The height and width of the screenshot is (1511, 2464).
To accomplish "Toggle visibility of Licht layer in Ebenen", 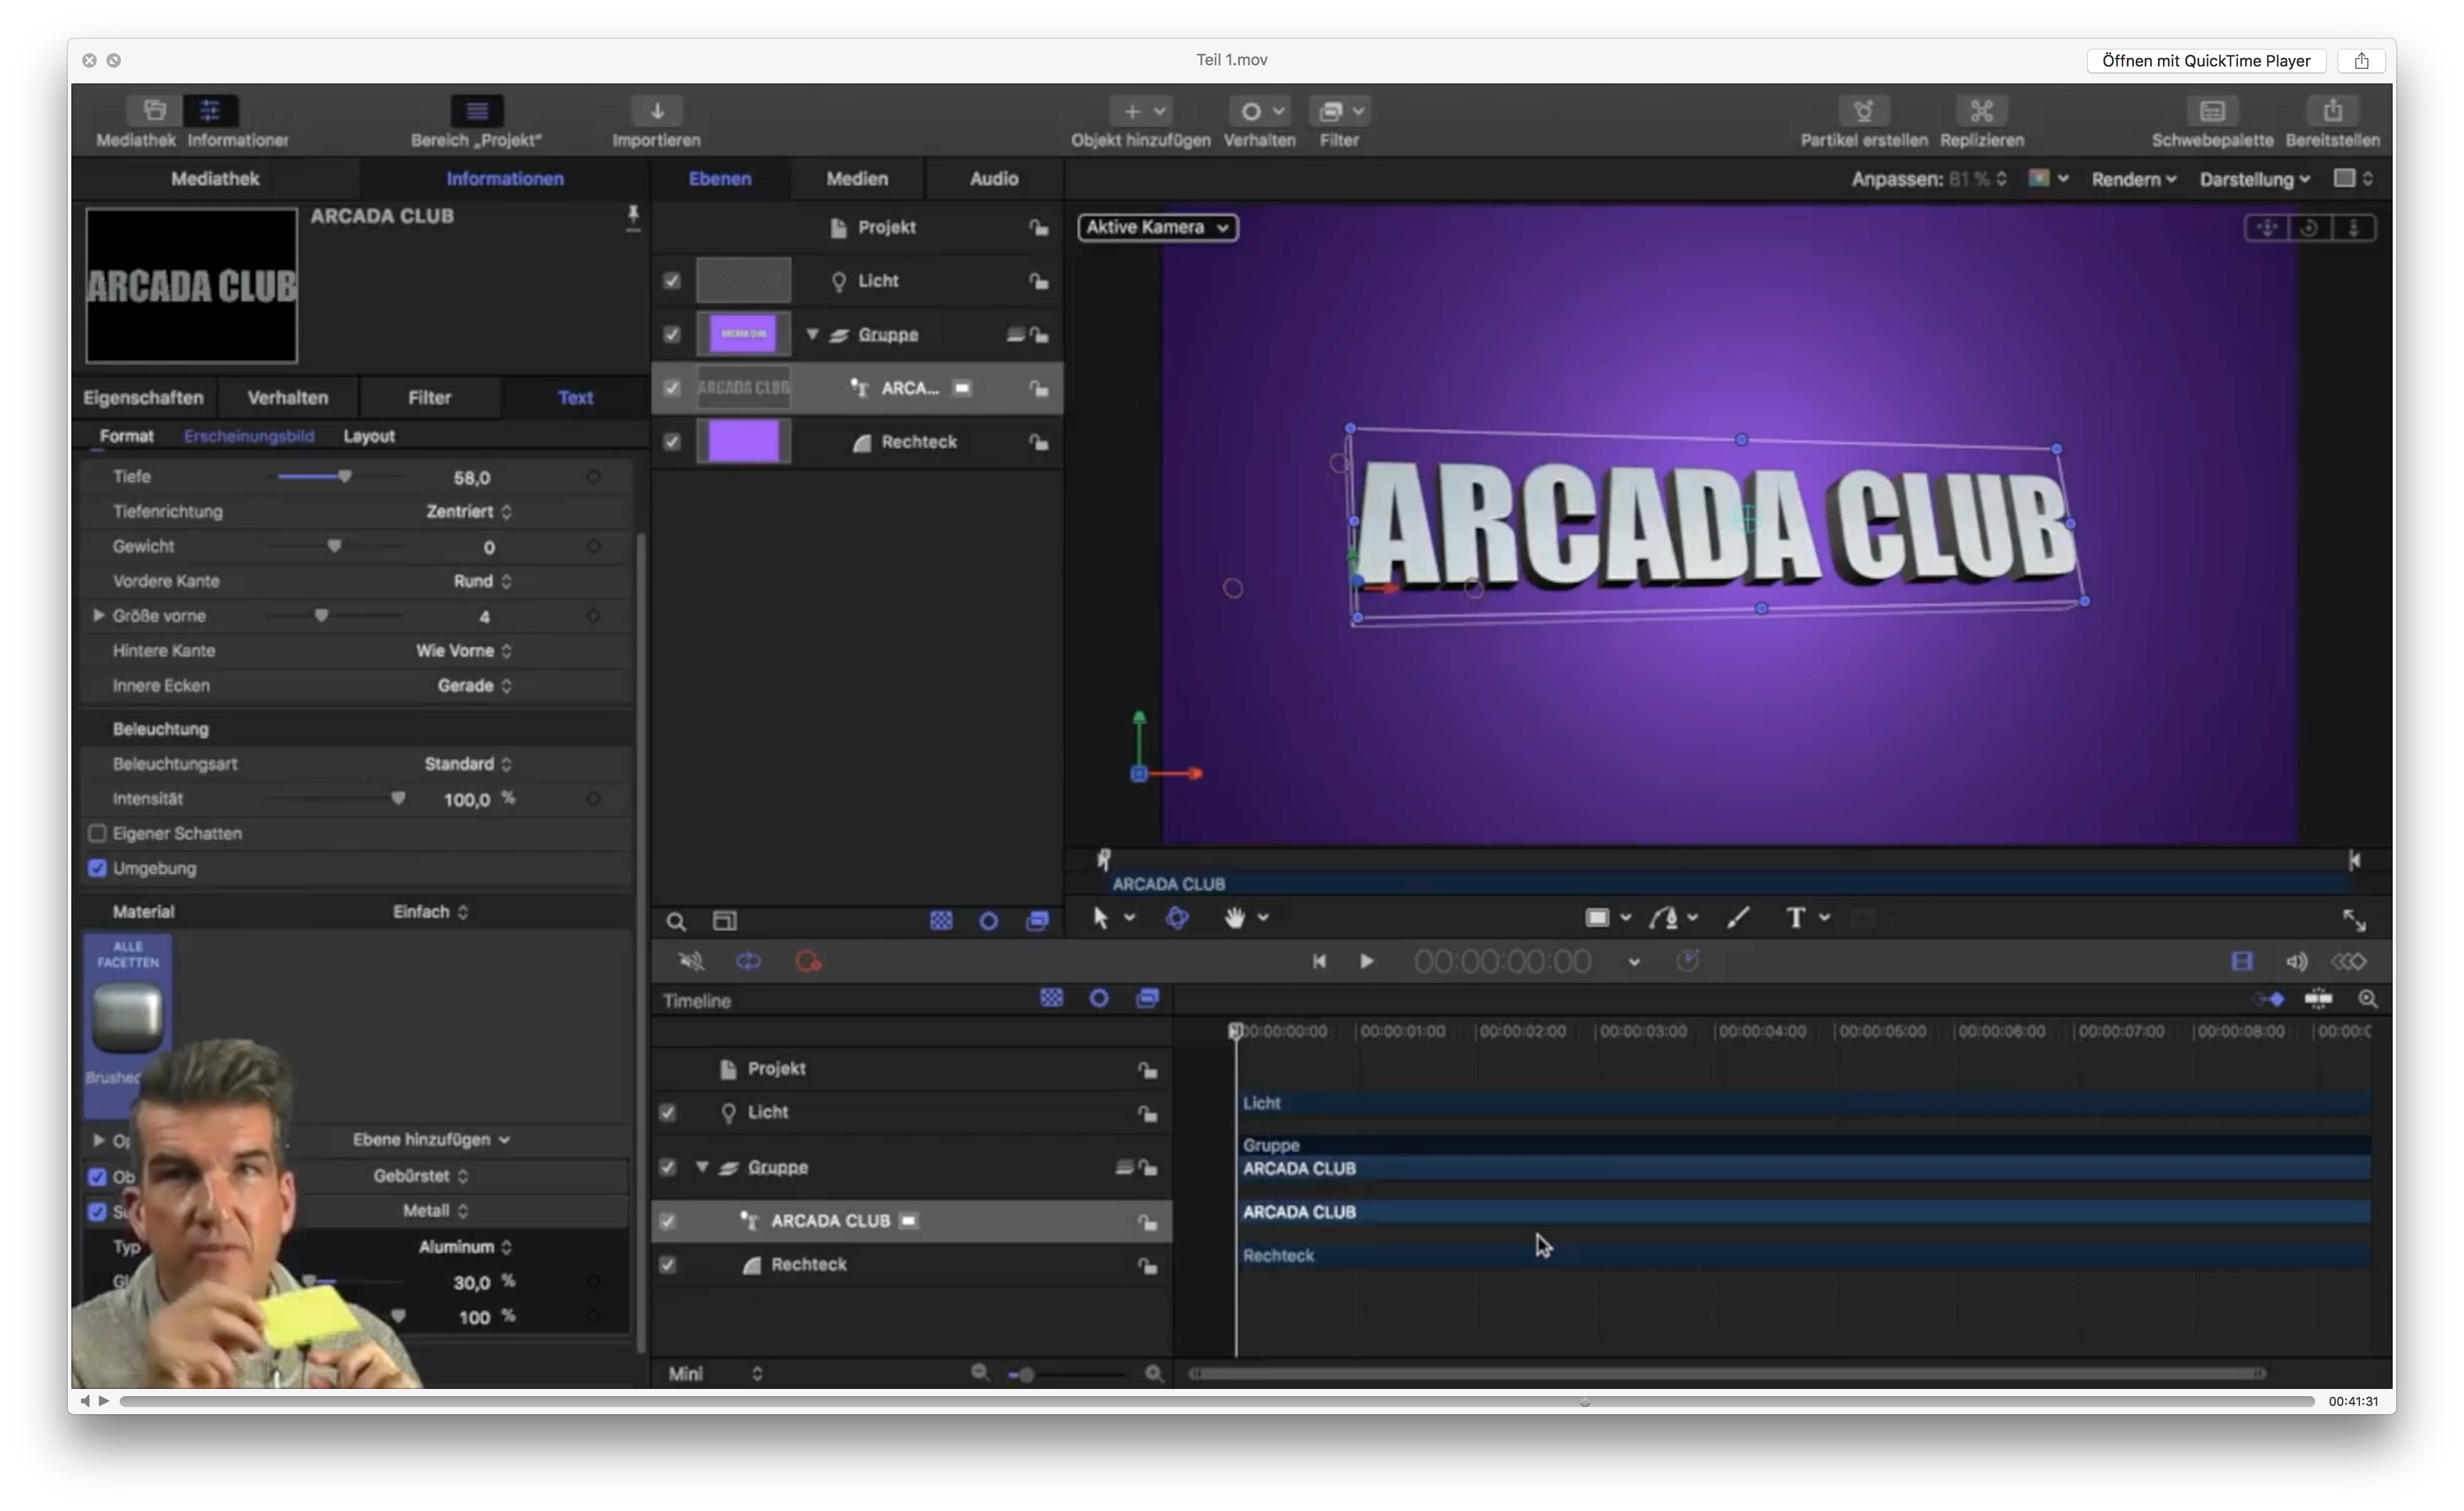I will click(672, 281).
